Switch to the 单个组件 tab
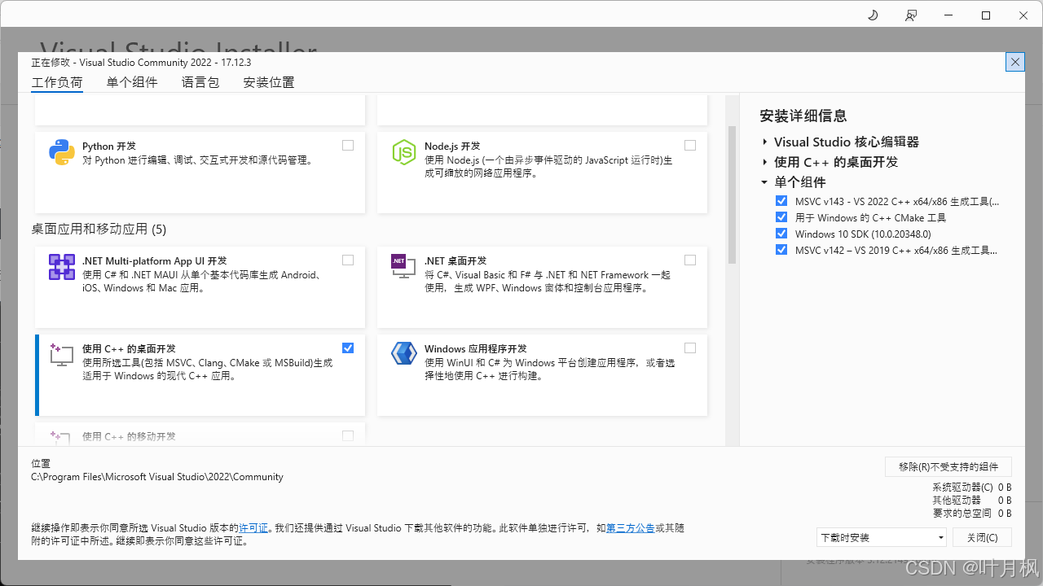Image resolution: width=1043 pixels, height=586 pixels. click(132, 82)
